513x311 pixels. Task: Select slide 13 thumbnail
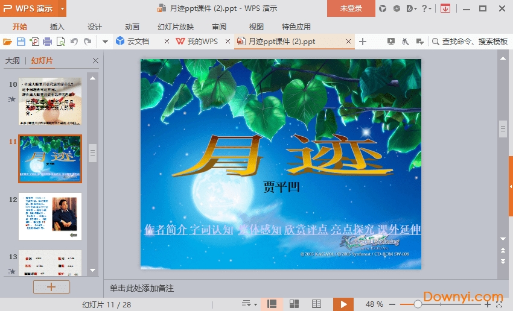tap(49, 263)
